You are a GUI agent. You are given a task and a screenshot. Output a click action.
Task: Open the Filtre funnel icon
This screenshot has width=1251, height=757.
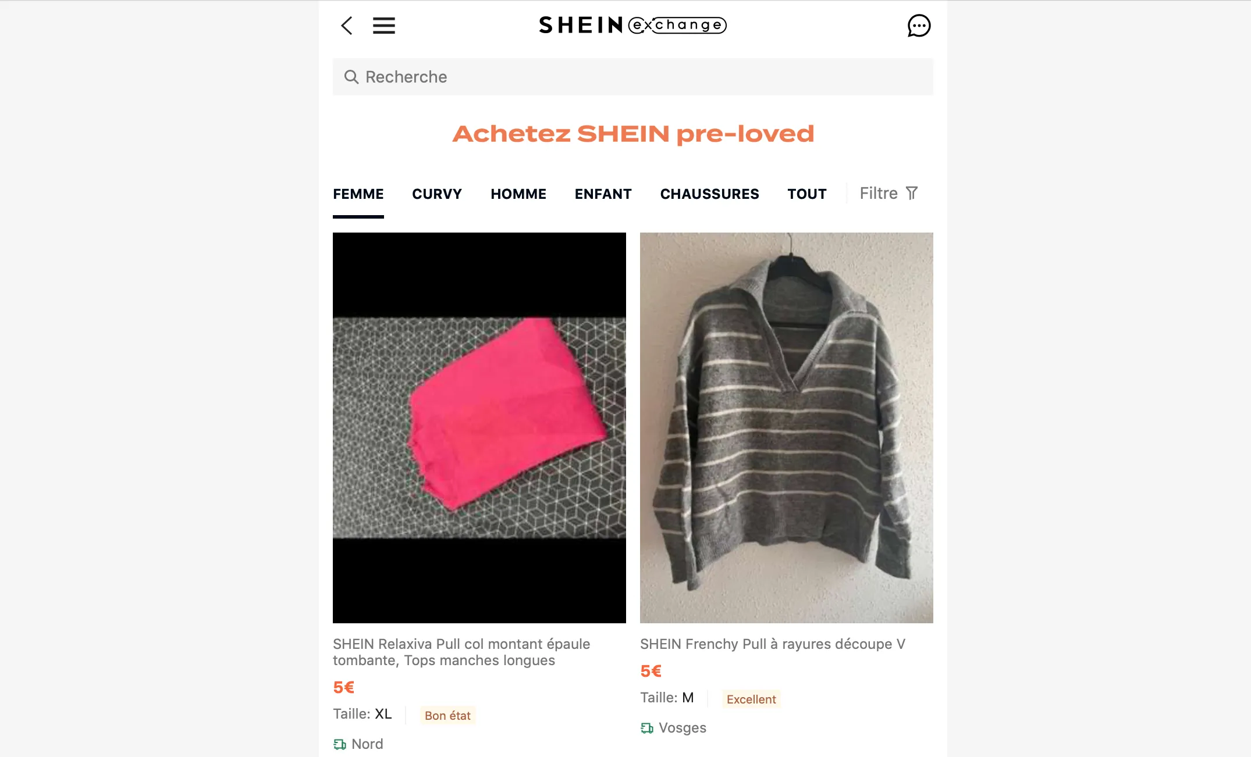point(912,193)
